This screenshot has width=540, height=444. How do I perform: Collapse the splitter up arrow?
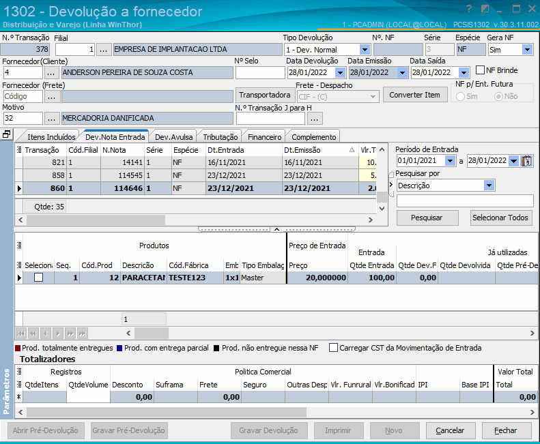(x=276, y=229)
